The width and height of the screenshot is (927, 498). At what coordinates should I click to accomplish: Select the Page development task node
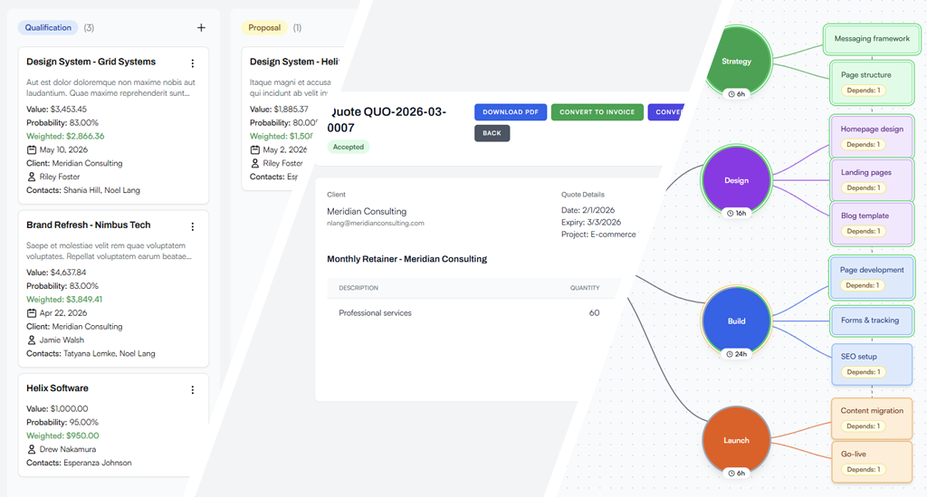click(872, 277)
